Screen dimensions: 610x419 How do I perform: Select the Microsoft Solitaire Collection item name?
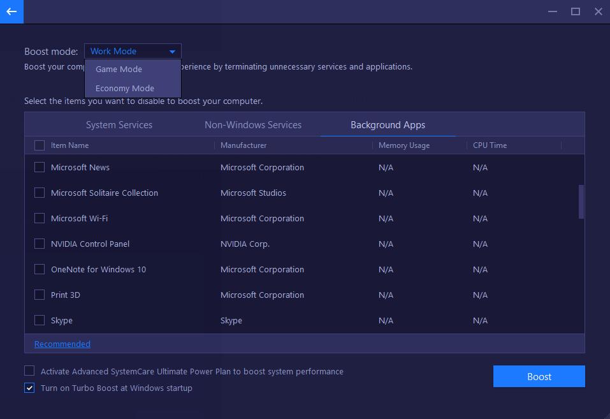pyautogui.click(x=105, y=193)
